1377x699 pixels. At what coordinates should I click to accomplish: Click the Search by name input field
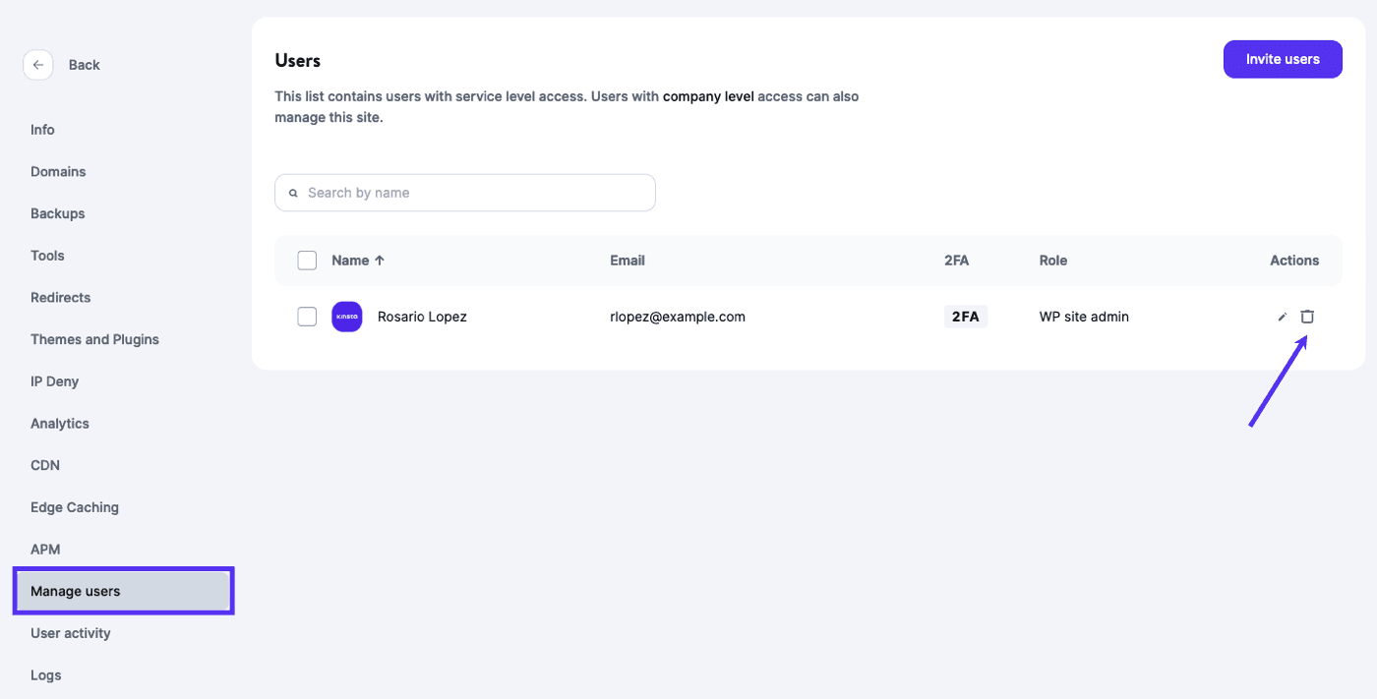pyautogui.click(x=443, y=193)
